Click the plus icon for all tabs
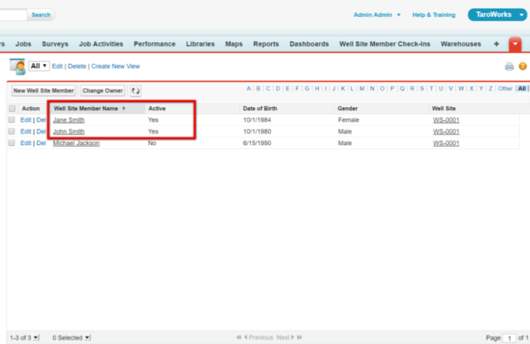530x344 pixels. (x=496, y=45)
